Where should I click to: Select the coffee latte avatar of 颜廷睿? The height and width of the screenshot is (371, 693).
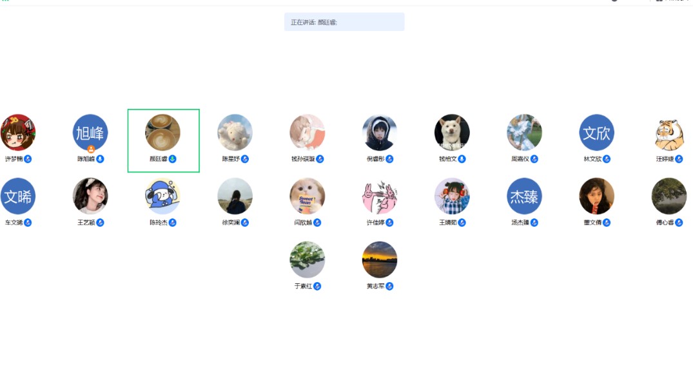click(162, 133)
